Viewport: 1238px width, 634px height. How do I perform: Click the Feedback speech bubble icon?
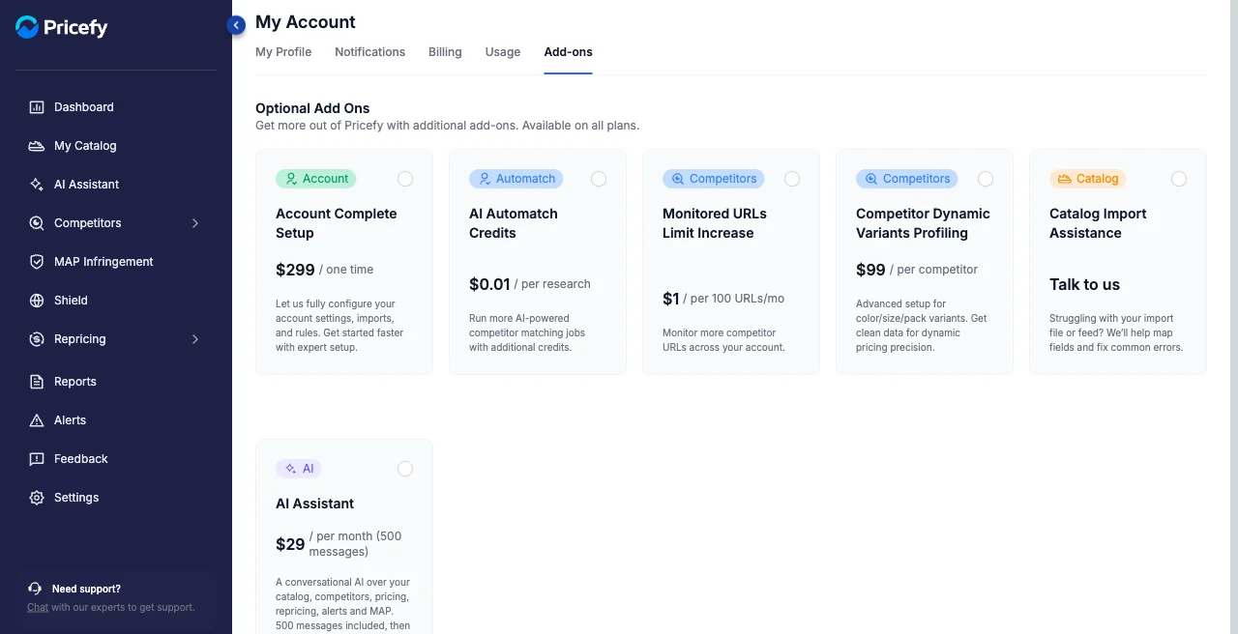37,459
